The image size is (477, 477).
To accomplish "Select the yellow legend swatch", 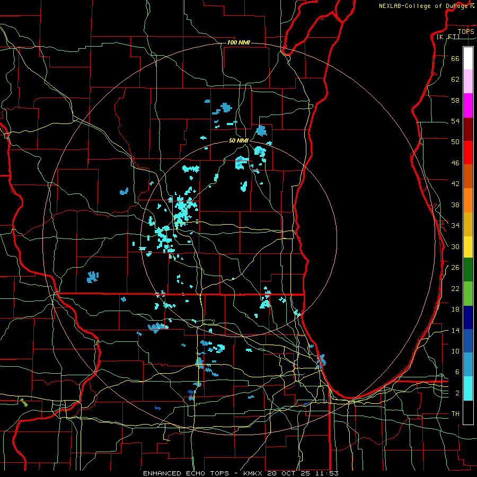I will point(468,246).
